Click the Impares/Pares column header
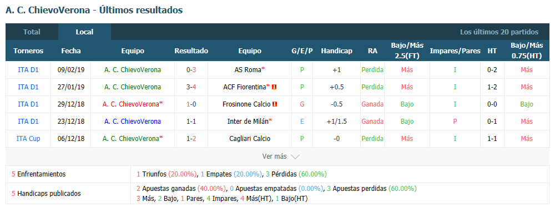 pos(455,51)
